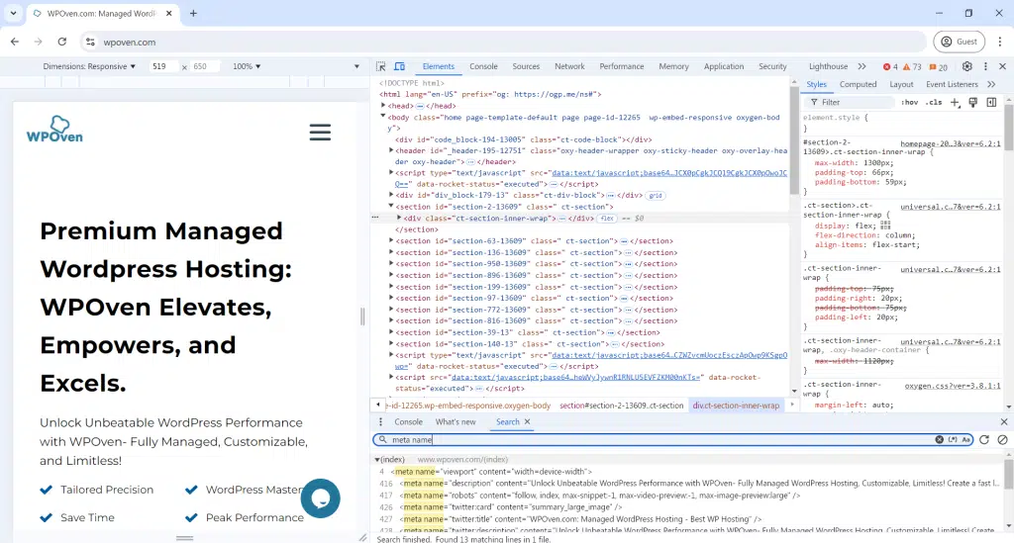The width and height of the screenshot is (1014, 543).
Task: Open the Dimensions: Responsive dropdown
Action: [x=90, y=66]
